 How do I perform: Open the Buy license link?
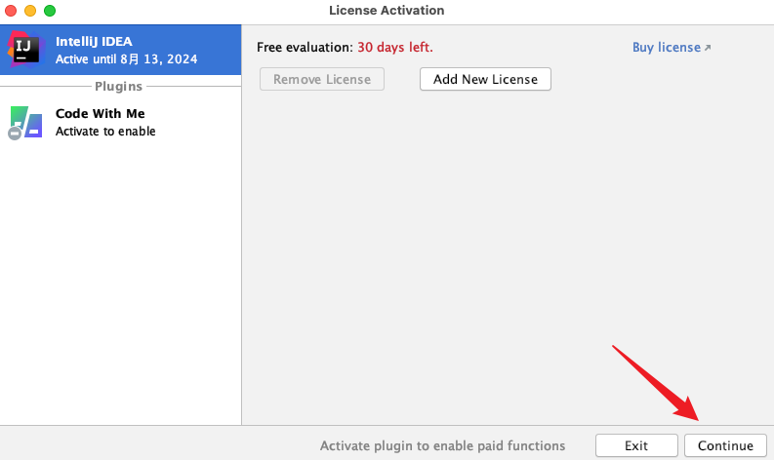(x=666, y=47)
